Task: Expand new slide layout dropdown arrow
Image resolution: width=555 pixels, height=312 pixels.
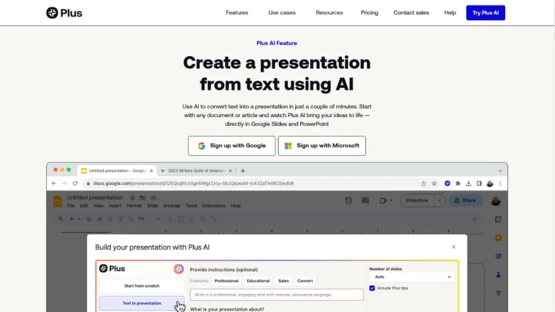Action: pyautogui.click(x=79, y=219)
